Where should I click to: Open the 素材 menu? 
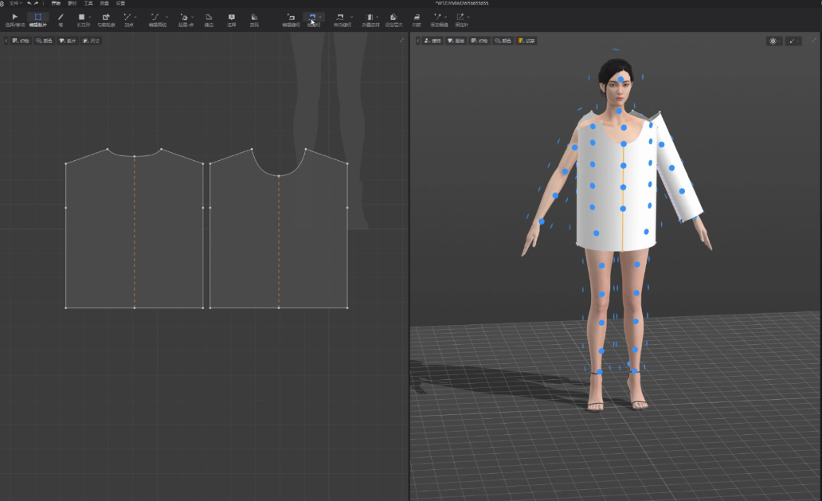(72, 3)
